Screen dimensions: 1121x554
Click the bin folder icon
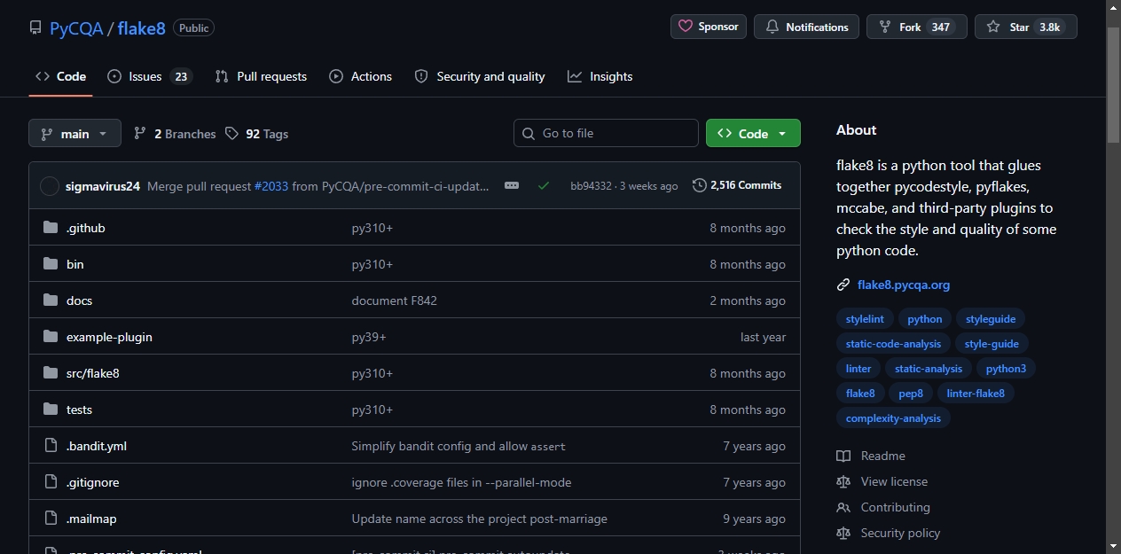pyautogui.click(x=51, y=264)
